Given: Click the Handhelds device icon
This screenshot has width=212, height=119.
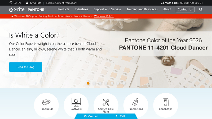Looking at the screenshot, I should click(x=46, y=102).
